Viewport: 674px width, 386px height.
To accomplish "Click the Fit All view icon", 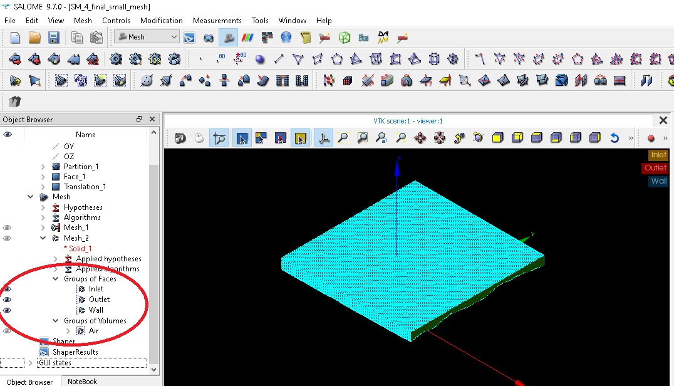I will click(343, 138).
